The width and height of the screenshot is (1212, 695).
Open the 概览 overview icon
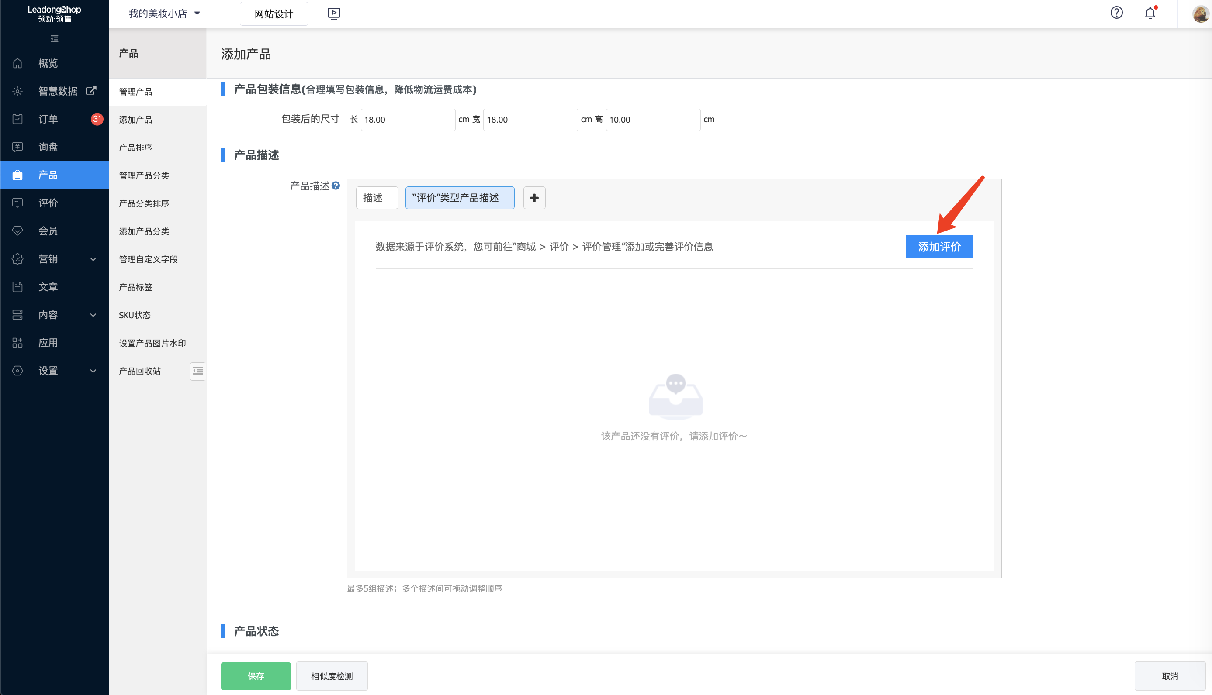[17, 63]
